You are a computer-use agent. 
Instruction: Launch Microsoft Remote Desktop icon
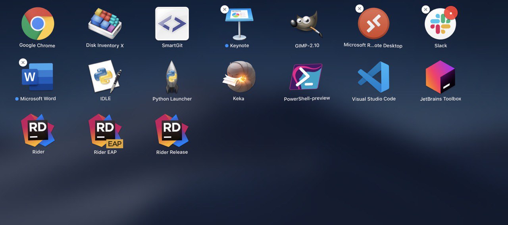tap(373, 24)
